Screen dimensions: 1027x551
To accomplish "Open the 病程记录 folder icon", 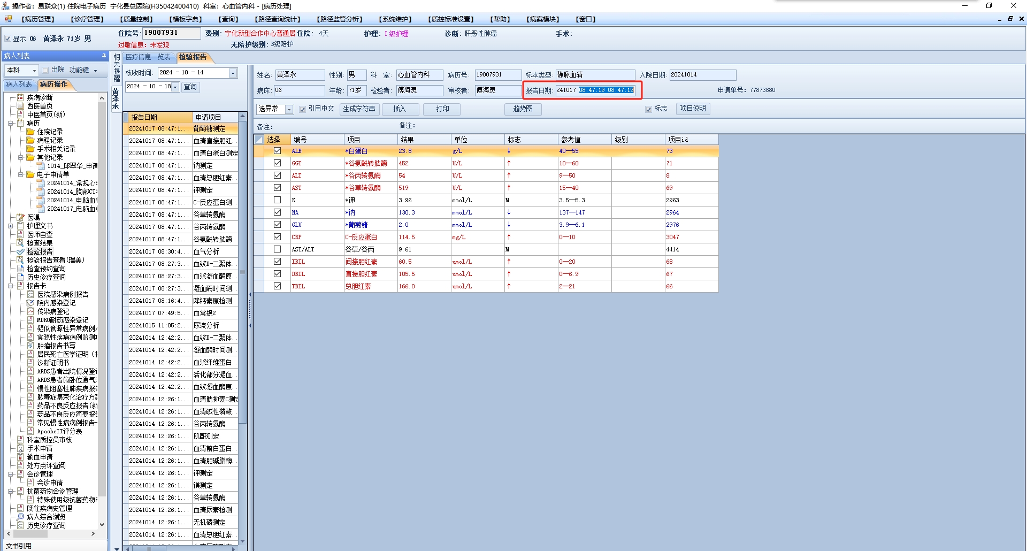I will (30, 140).
